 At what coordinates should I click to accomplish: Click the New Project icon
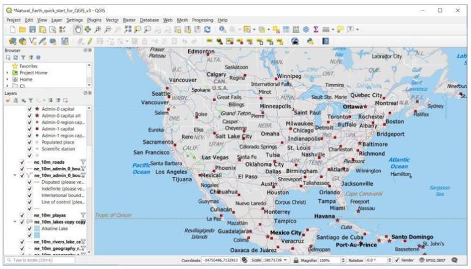click(13, 29)
